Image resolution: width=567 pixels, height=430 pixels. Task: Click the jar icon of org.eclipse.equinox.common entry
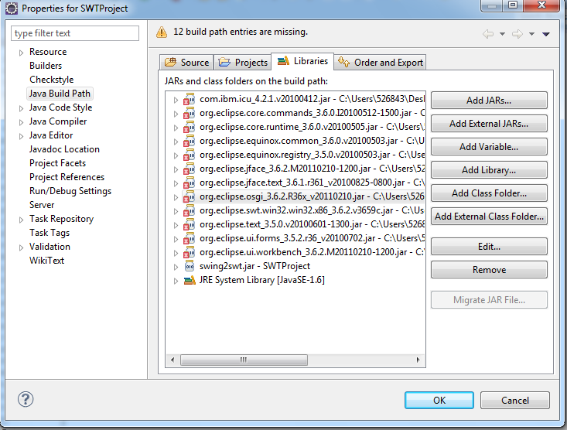189,141
